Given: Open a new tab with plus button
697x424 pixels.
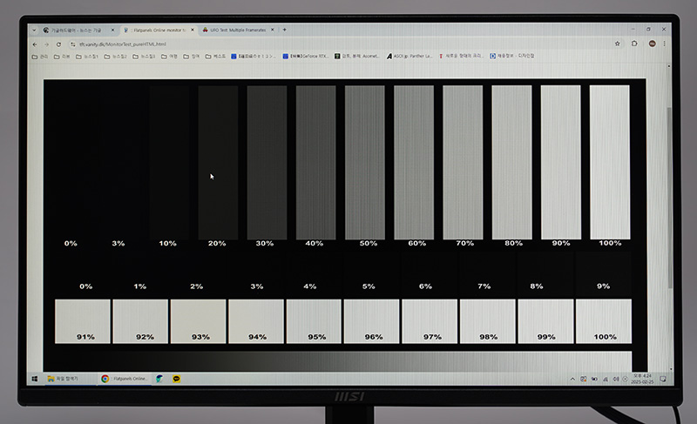Looking at the screenshot, I should 285,30.
